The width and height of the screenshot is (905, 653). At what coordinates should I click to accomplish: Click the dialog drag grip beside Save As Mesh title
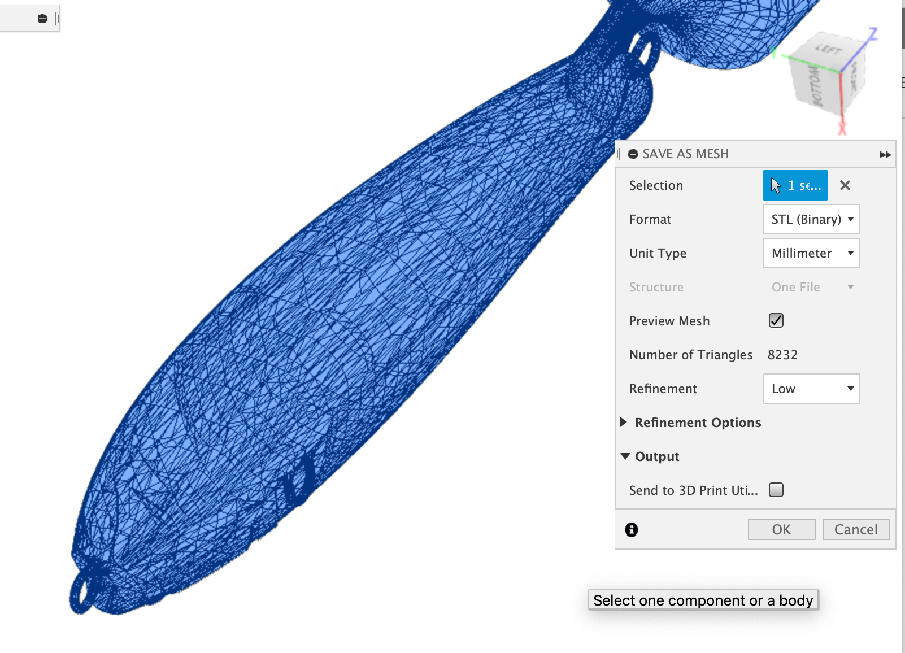click(x=619, y=154)
